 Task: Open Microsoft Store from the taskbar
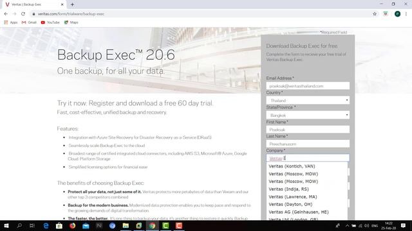59,225
